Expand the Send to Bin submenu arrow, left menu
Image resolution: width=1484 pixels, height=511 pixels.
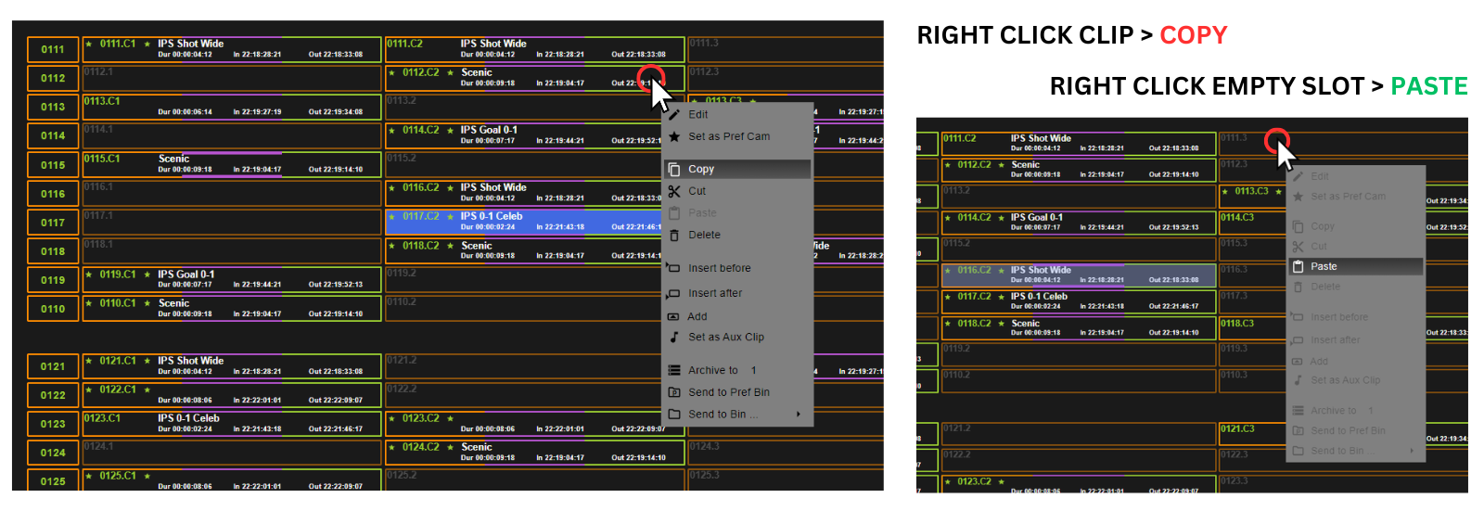(x=798, y=415)
